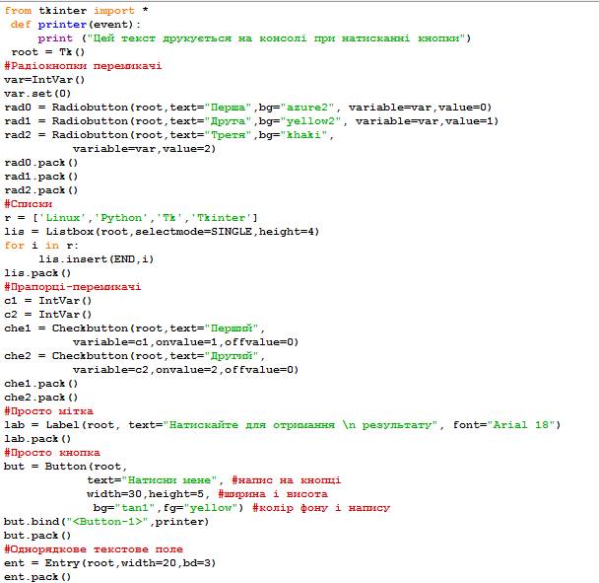Click the 'width=30,height=5,' line
Image resolution: width=599 pixels, height=583 pixels.
tap(207, 494)
